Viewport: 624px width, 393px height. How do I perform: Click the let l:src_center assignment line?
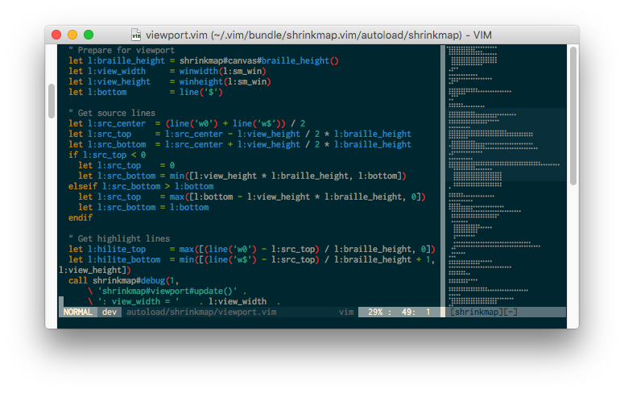187,123
